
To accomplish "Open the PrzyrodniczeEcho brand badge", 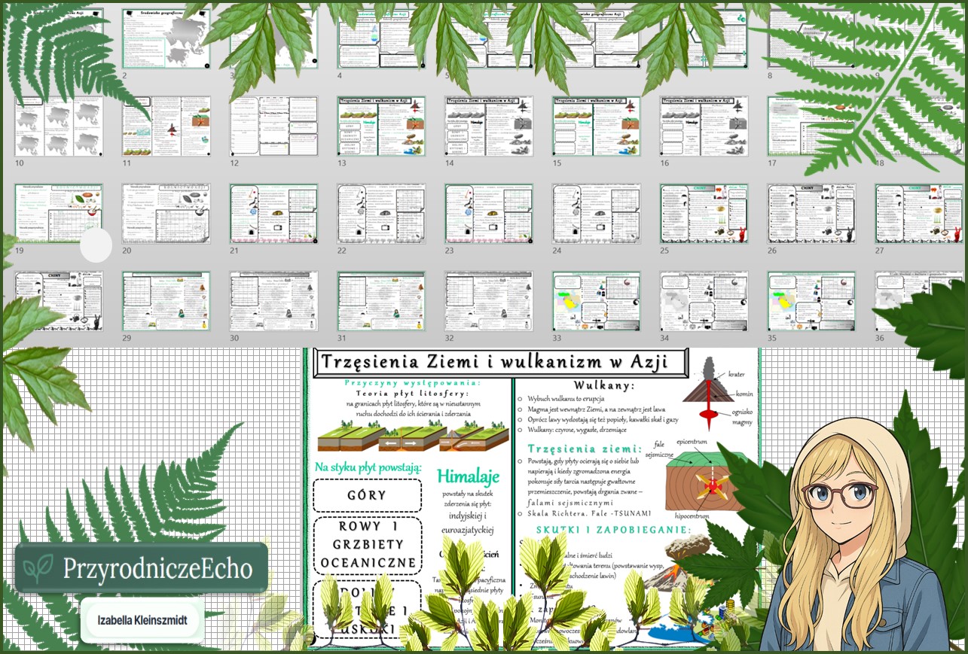I will click(x=142, y=568).
